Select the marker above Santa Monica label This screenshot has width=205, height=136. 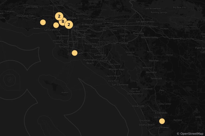pyautogui.click(x=56, y=25)
